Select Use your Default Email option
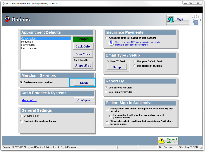205x152 pixels. pyautogui.click(x=135, y=61)
